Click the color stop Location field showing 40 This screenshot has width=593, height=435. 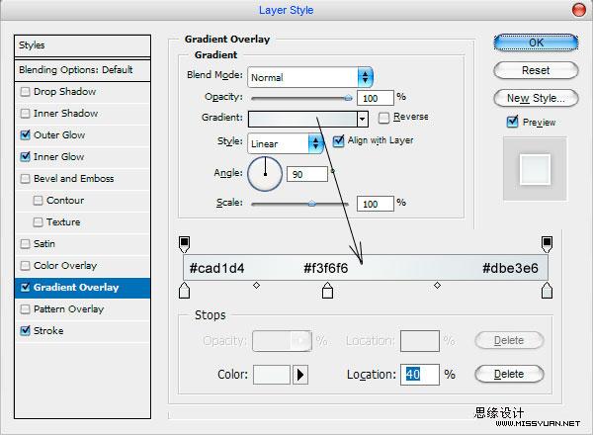point(420,375)
